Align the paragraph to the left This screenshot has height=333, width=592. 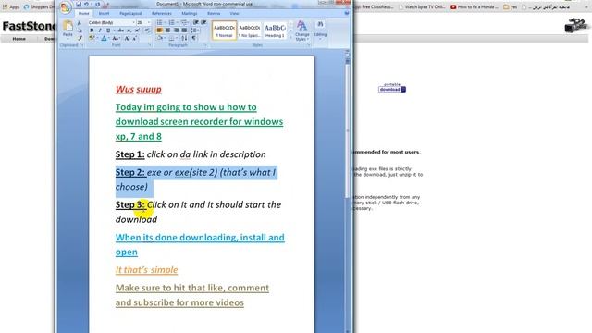(x=159, y=31)
